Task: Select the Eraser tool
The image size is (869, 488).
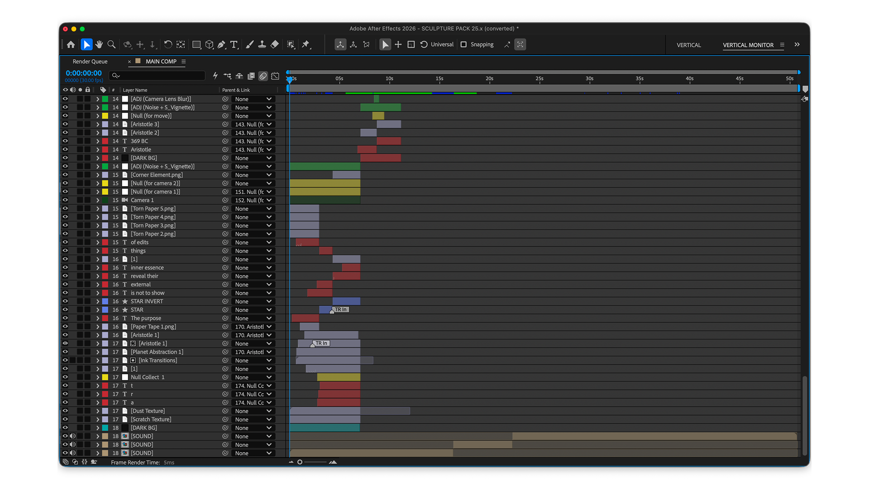Action: pos(275,44)
